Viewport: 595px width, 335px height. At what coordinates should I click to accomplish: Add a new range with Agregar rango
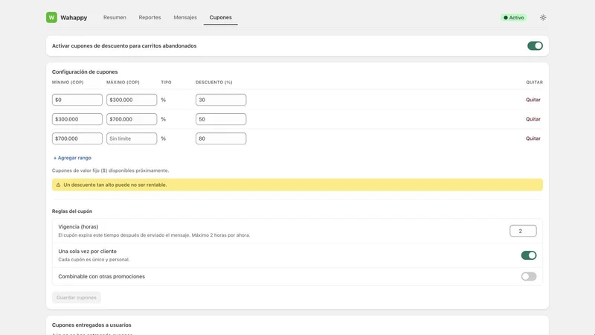click(72, 158)
